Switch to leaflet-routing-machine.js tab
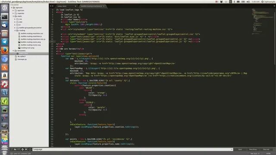Screen dimensions: 276x155 coord(91,6)
